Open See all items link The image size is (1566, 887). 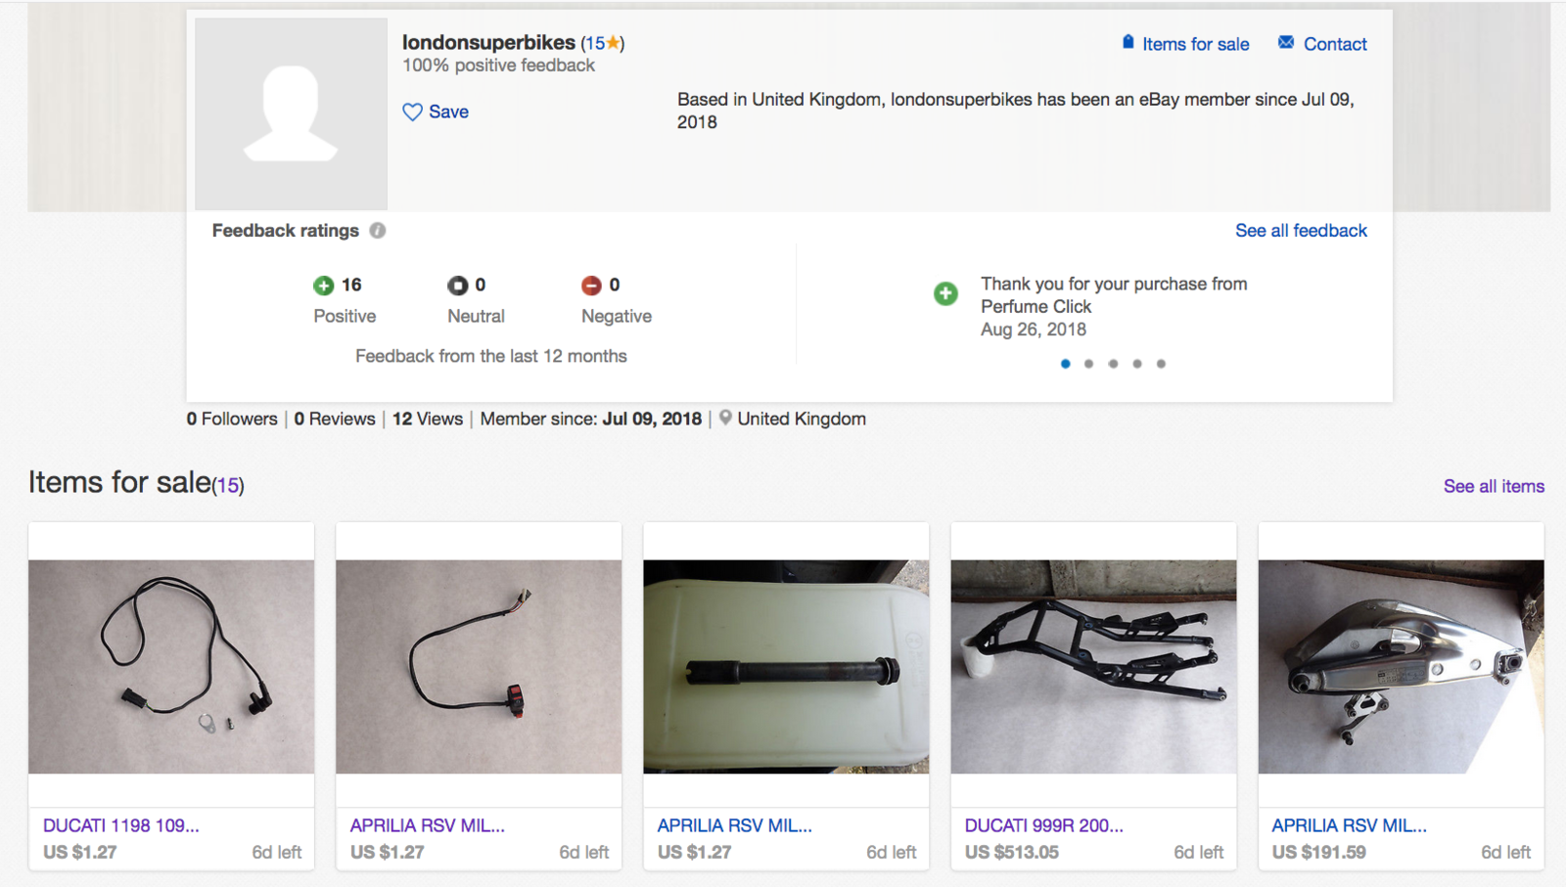pyautogui.click(x=1494, y=486)
